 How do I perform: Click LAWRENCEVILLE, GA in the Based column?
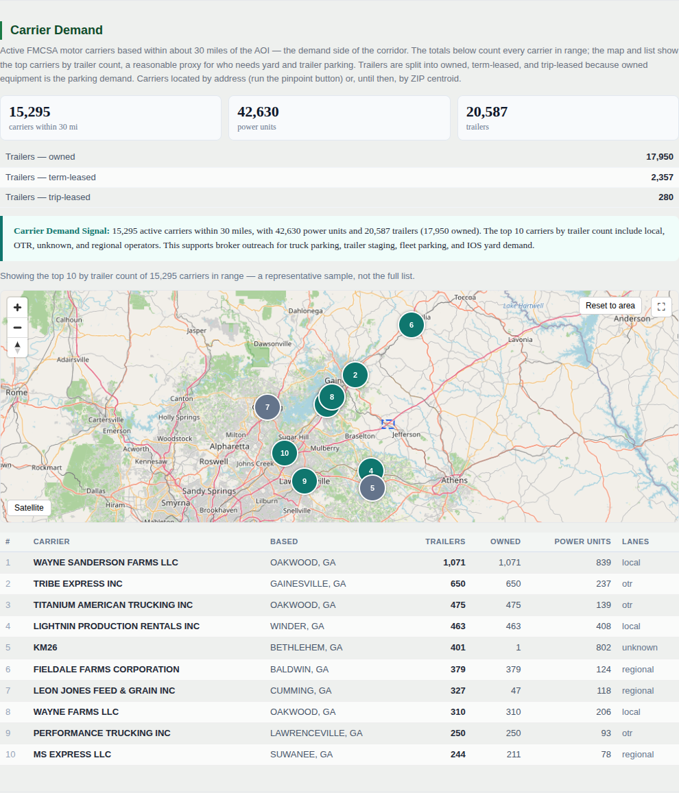click(x=316, y=733)
